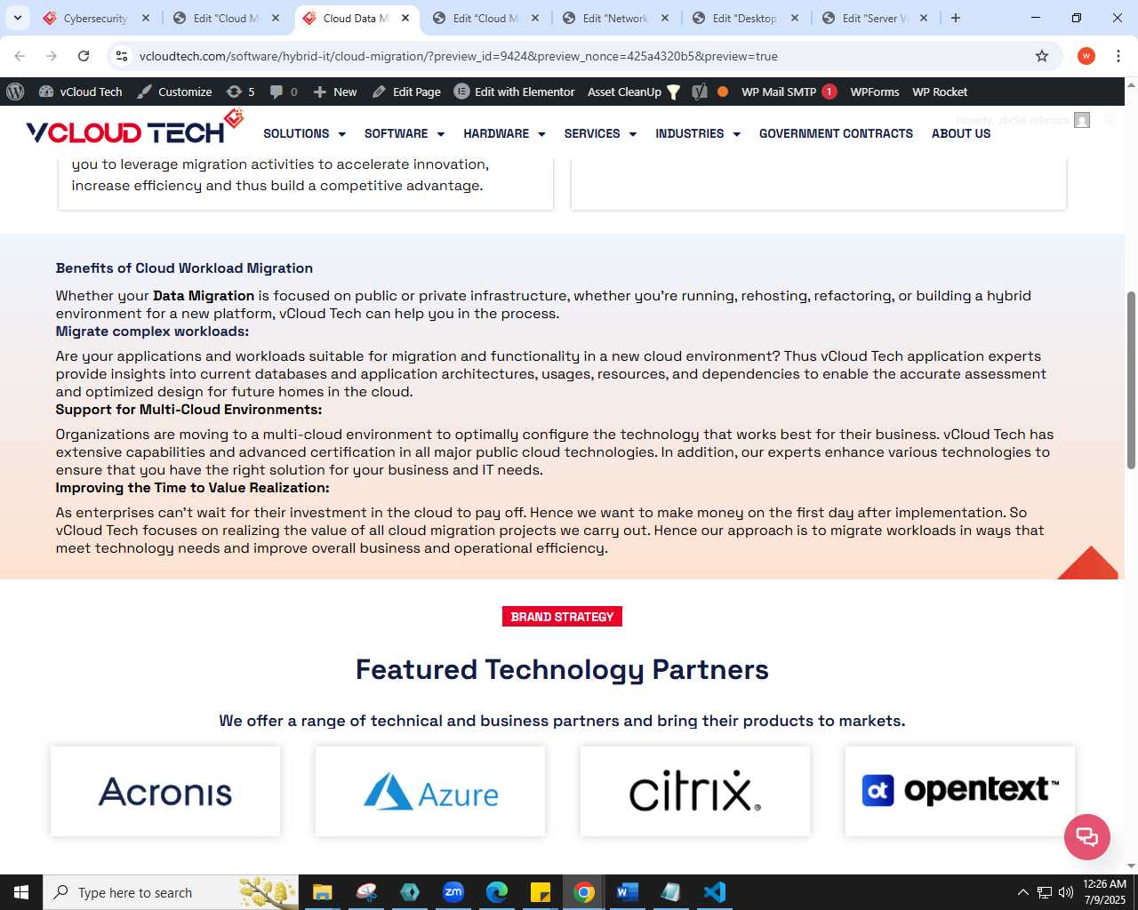Open the live chat bubble
This screenshot has width=1138, height=910.
point(1087,837)
